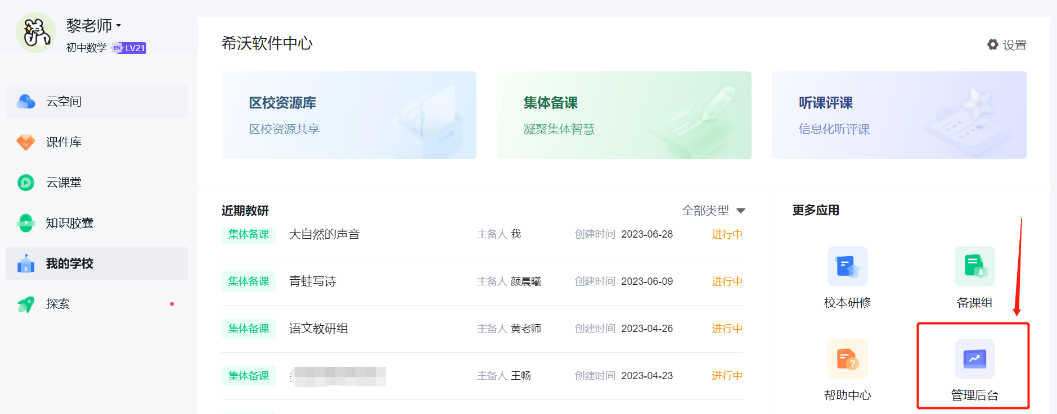Click the 初中数学 subject label

87,48
